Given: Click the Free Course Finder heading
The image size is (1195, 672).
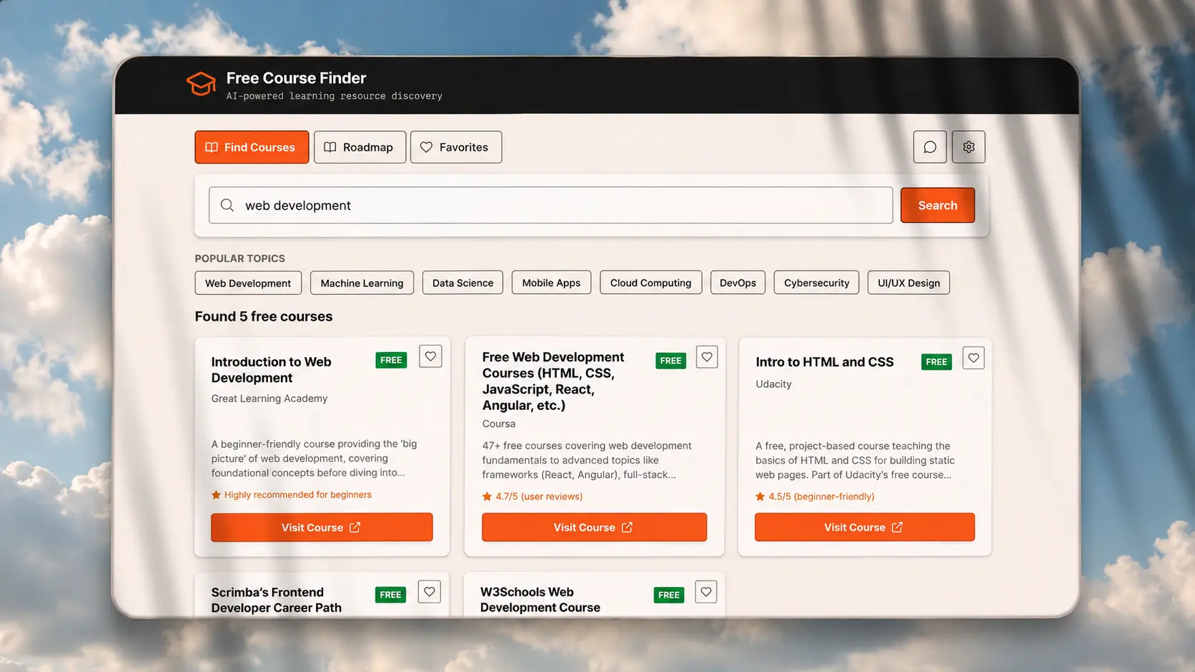Looking at the screenshot, I should tap(296, 78).
